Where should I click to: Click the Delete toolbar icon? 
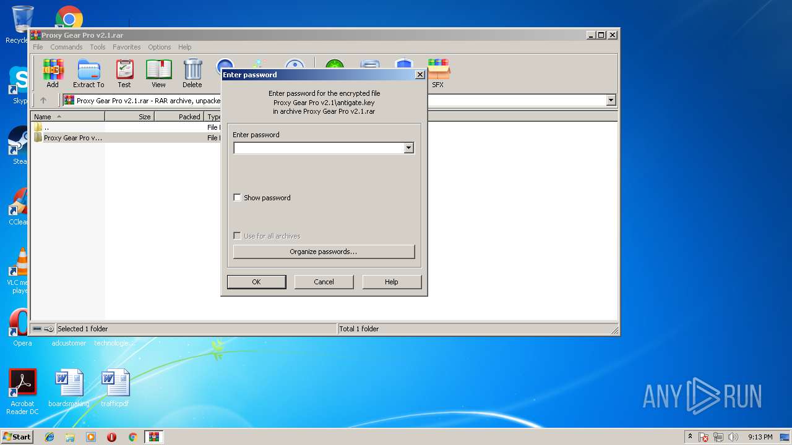(192, 74)
